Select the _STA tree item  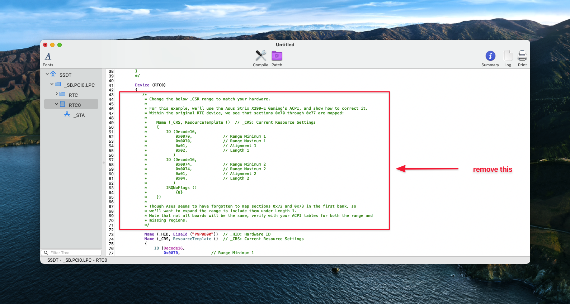tap(80, 115)
